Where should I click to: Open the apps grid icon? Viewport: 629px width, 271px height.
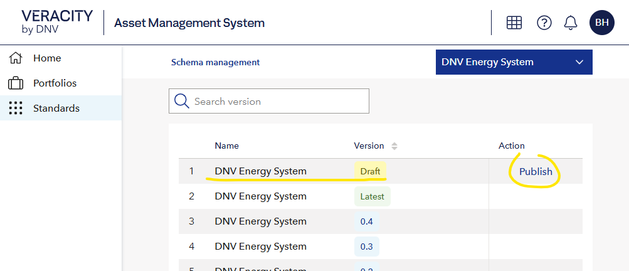pyautogui.click(x=514, y=23)
